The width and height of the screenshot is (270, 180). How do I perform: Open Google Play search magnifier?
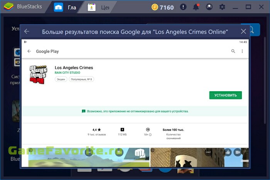(x=233, y=51)
